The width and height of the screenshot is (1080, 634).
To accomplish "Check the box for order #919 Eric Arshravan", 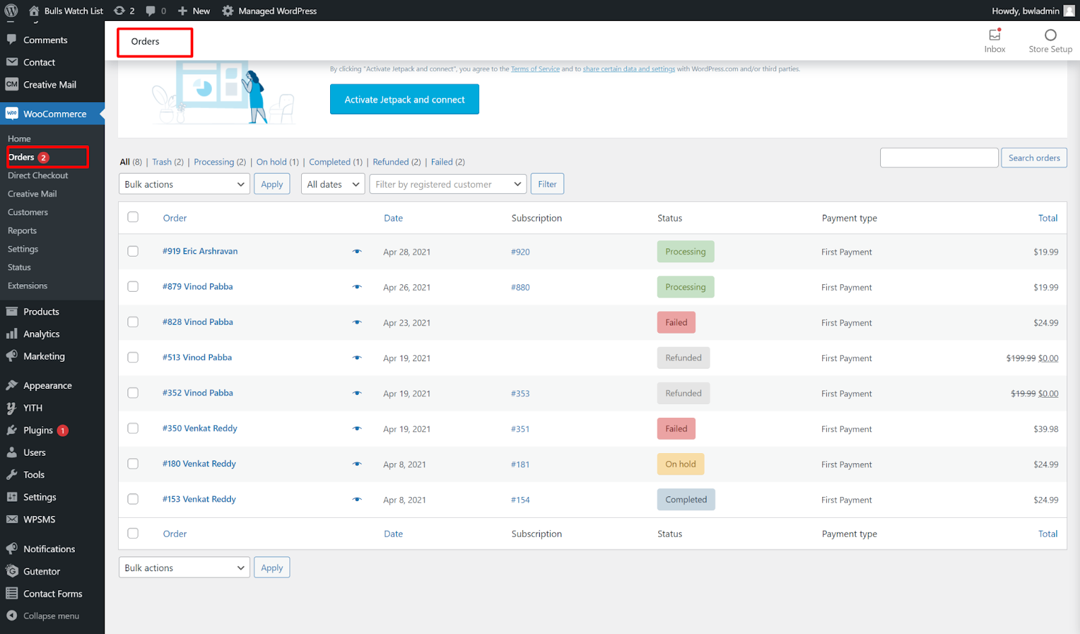I will click(x=133, y=251).
